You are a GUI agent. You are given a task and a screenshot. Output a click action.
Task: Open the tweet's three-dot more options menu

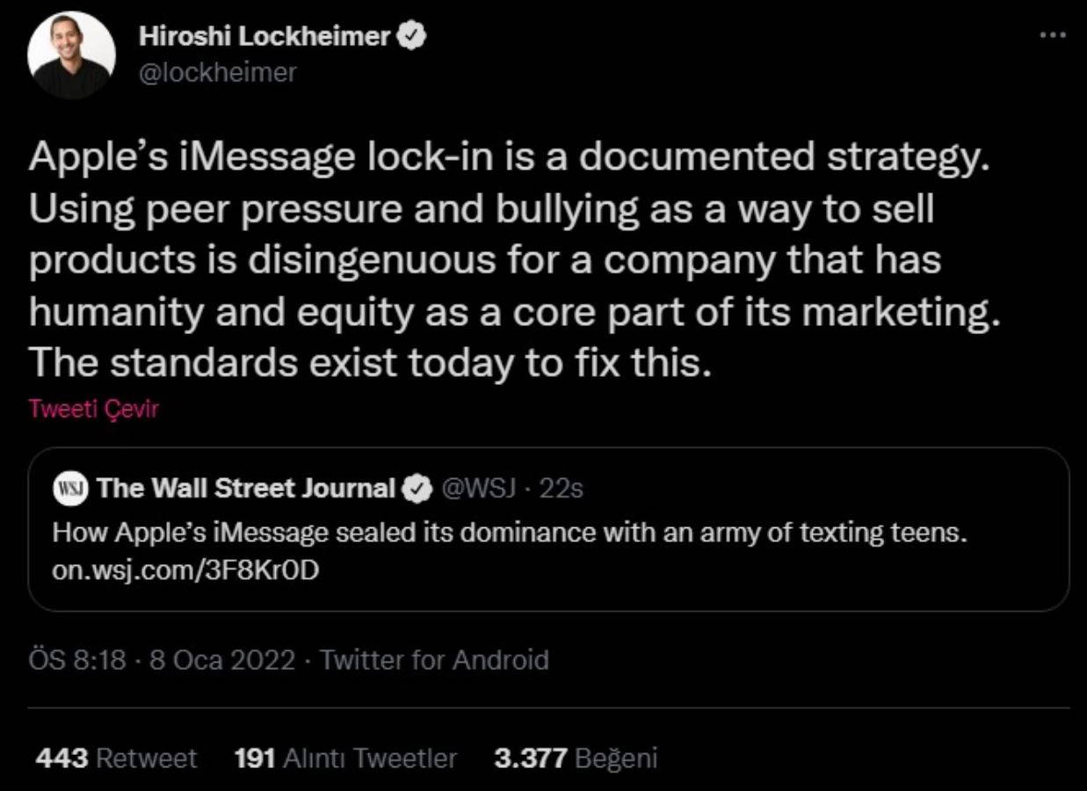click(x=1051, y=36)
